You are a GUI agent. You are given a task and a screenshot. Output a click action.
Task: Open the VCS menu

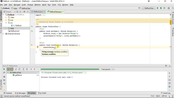tap(59, 5)
